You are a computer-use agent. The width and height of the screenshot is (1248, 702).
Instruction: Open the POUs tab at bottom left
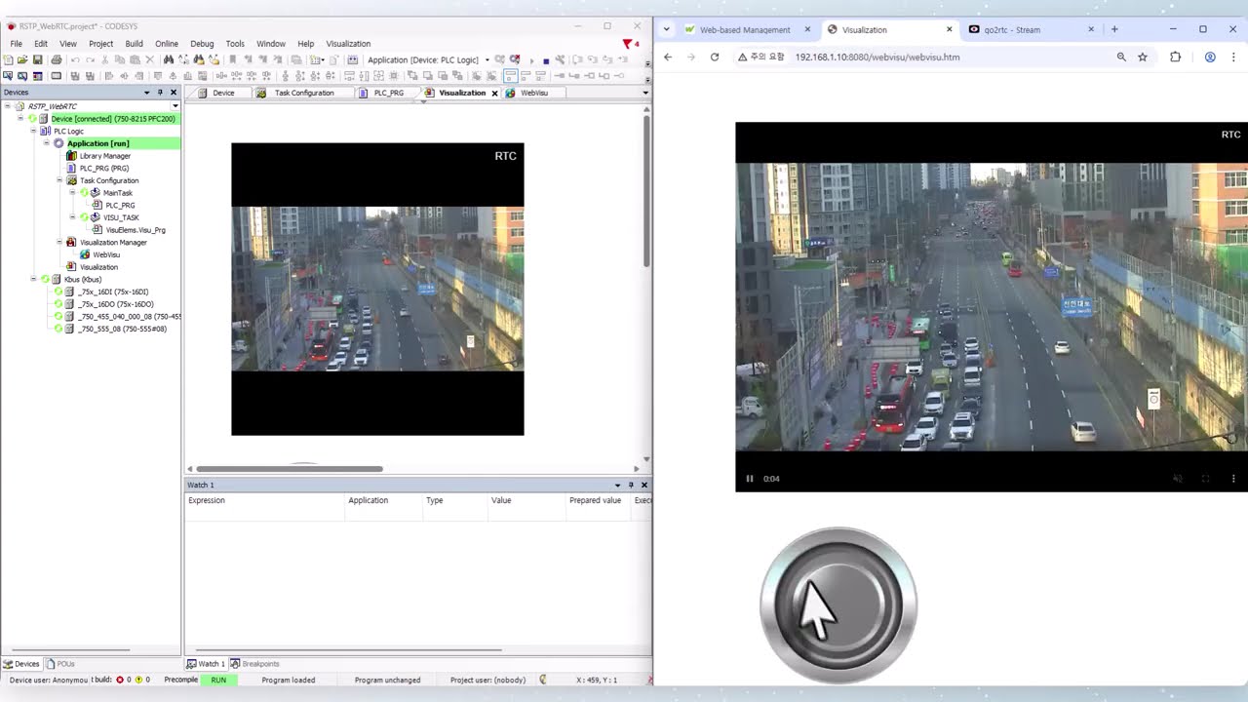click(x=59, y=664)
